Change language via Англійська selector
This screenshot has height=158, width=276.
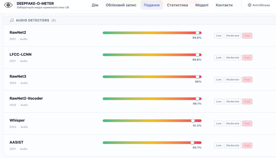[x=259, y=5]
